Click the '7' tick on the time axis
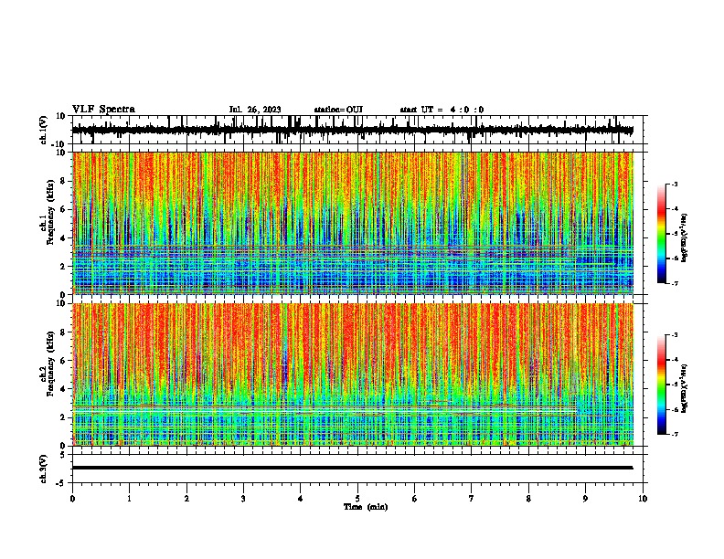724x559 pixels. click(472, 499)
